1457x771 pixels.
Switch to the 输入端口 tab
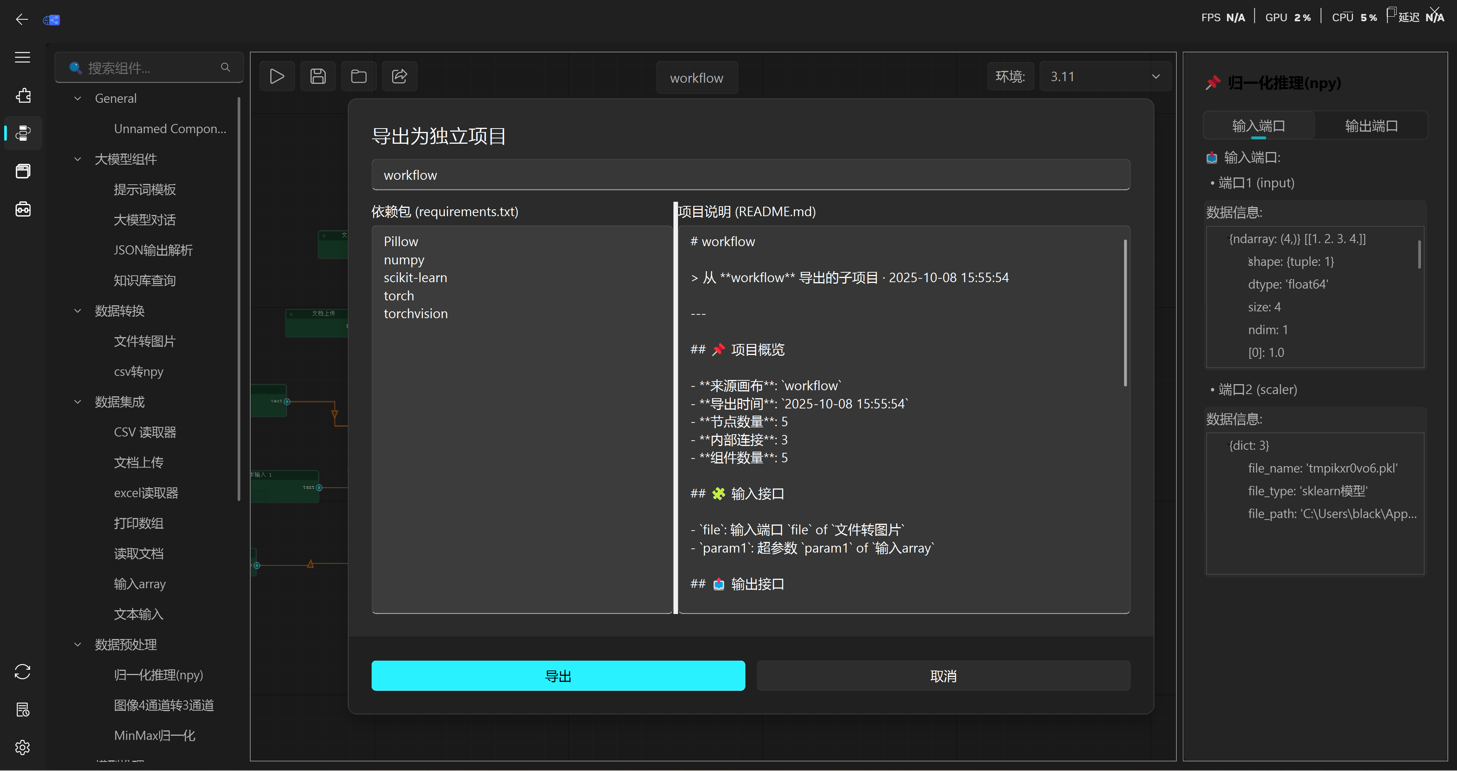coord(1258,126)
